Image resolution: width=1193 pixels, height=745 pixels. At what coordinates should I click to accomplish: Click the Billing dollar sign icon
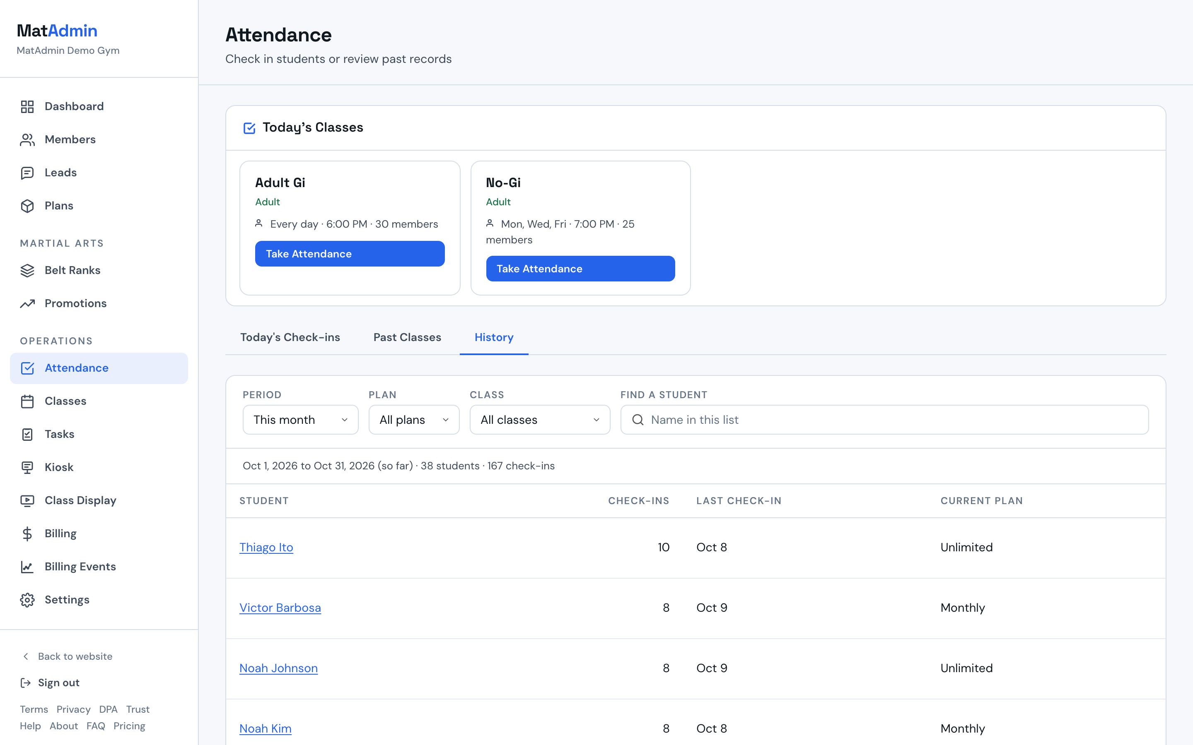point(27,534)
